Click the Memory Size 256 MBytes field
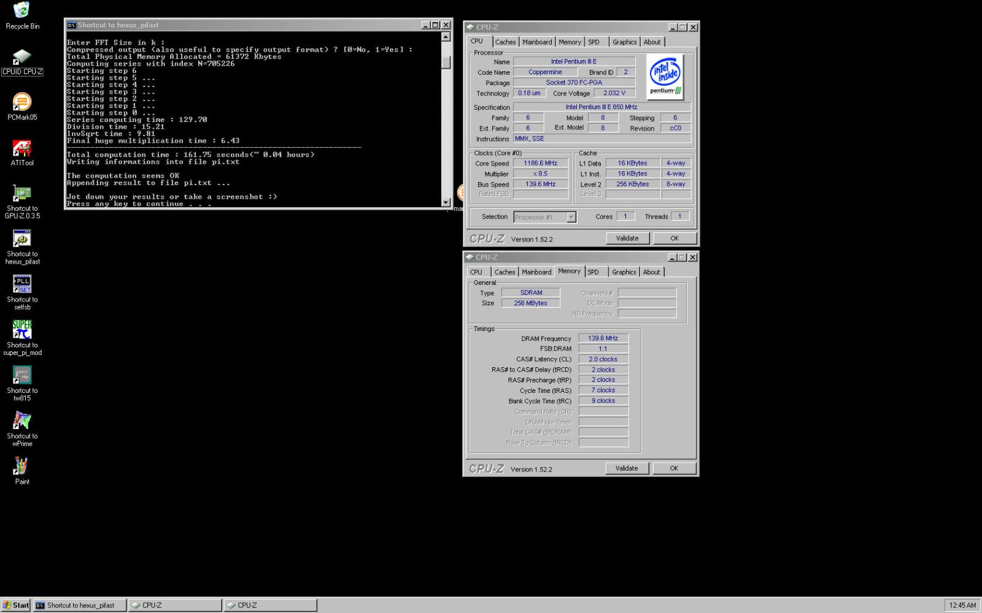Viewport: 982px width, 613px height. point(531,303)
